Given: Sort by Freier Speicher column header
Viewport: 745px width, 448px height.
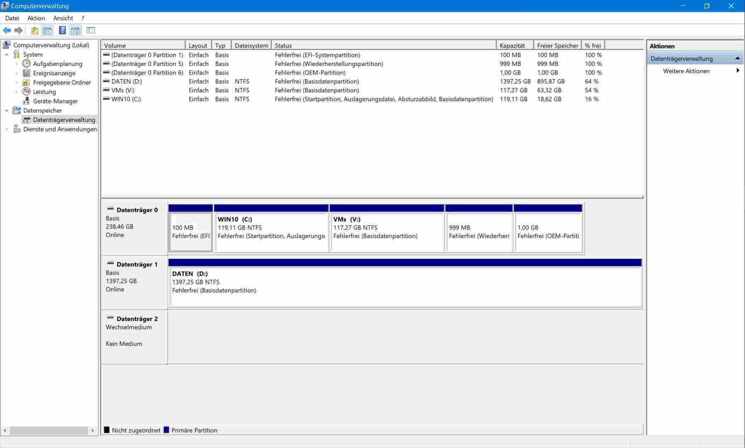Looking at the screenshot, I should pyautogui.click(x=557, y=46).
